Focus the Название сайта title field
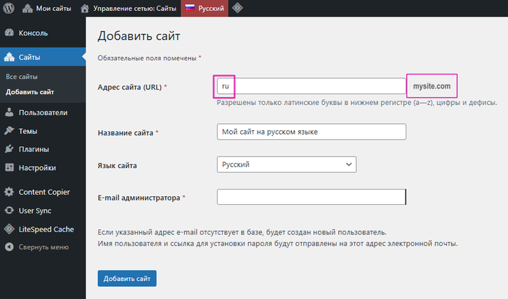Screen dimensions: 508x299 click(311, 132)
